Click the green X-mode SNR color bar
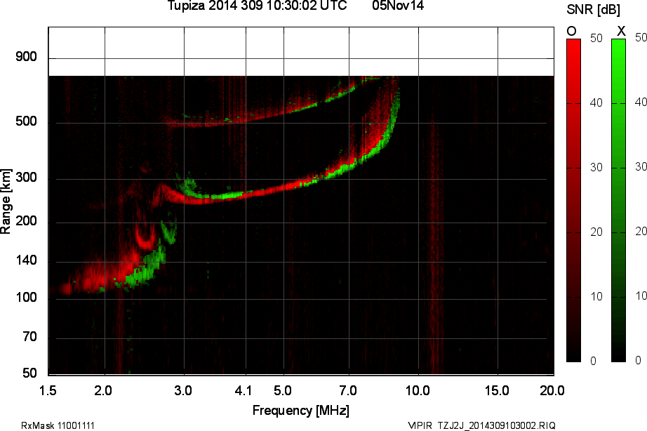 tap(618, 200)
